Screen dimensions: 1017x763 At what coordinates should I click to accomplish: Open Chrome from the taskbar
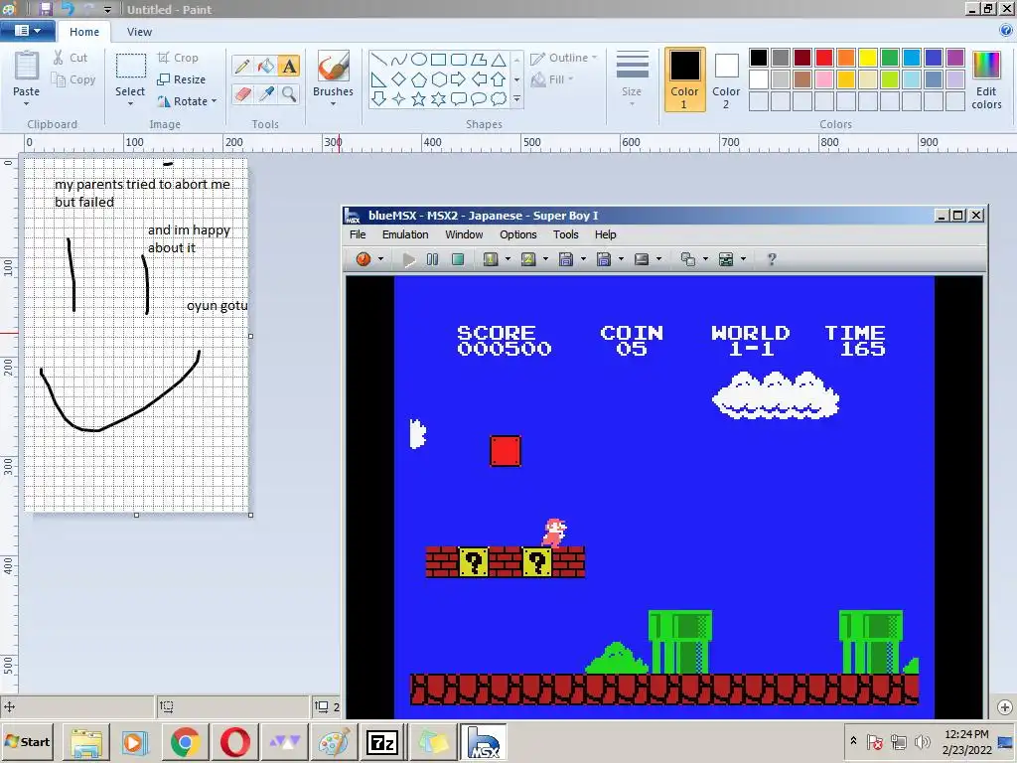click(185, 742)
